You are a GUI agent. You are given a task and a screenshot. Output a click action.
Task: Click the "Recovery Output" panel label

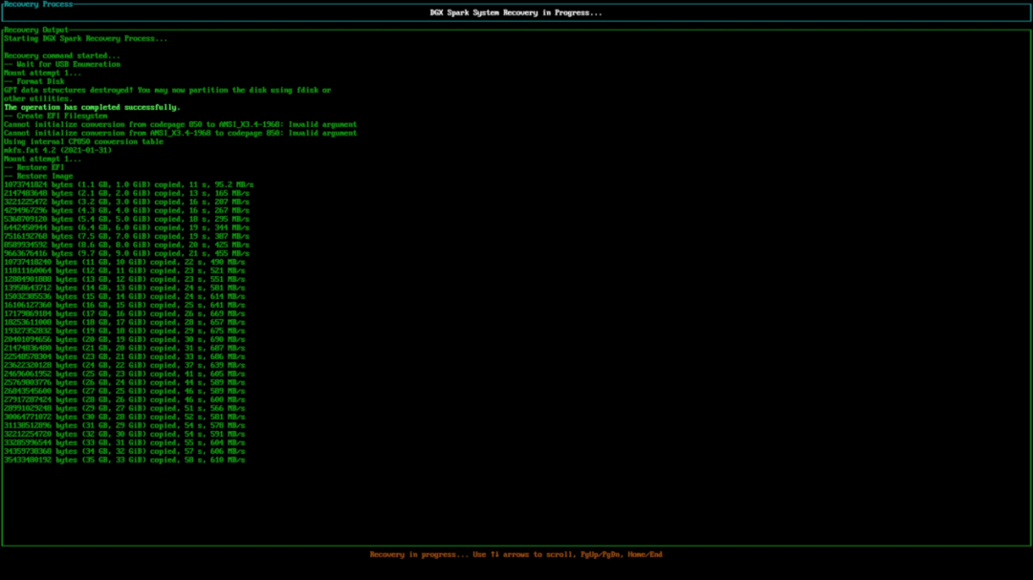(x=36, y=30)
